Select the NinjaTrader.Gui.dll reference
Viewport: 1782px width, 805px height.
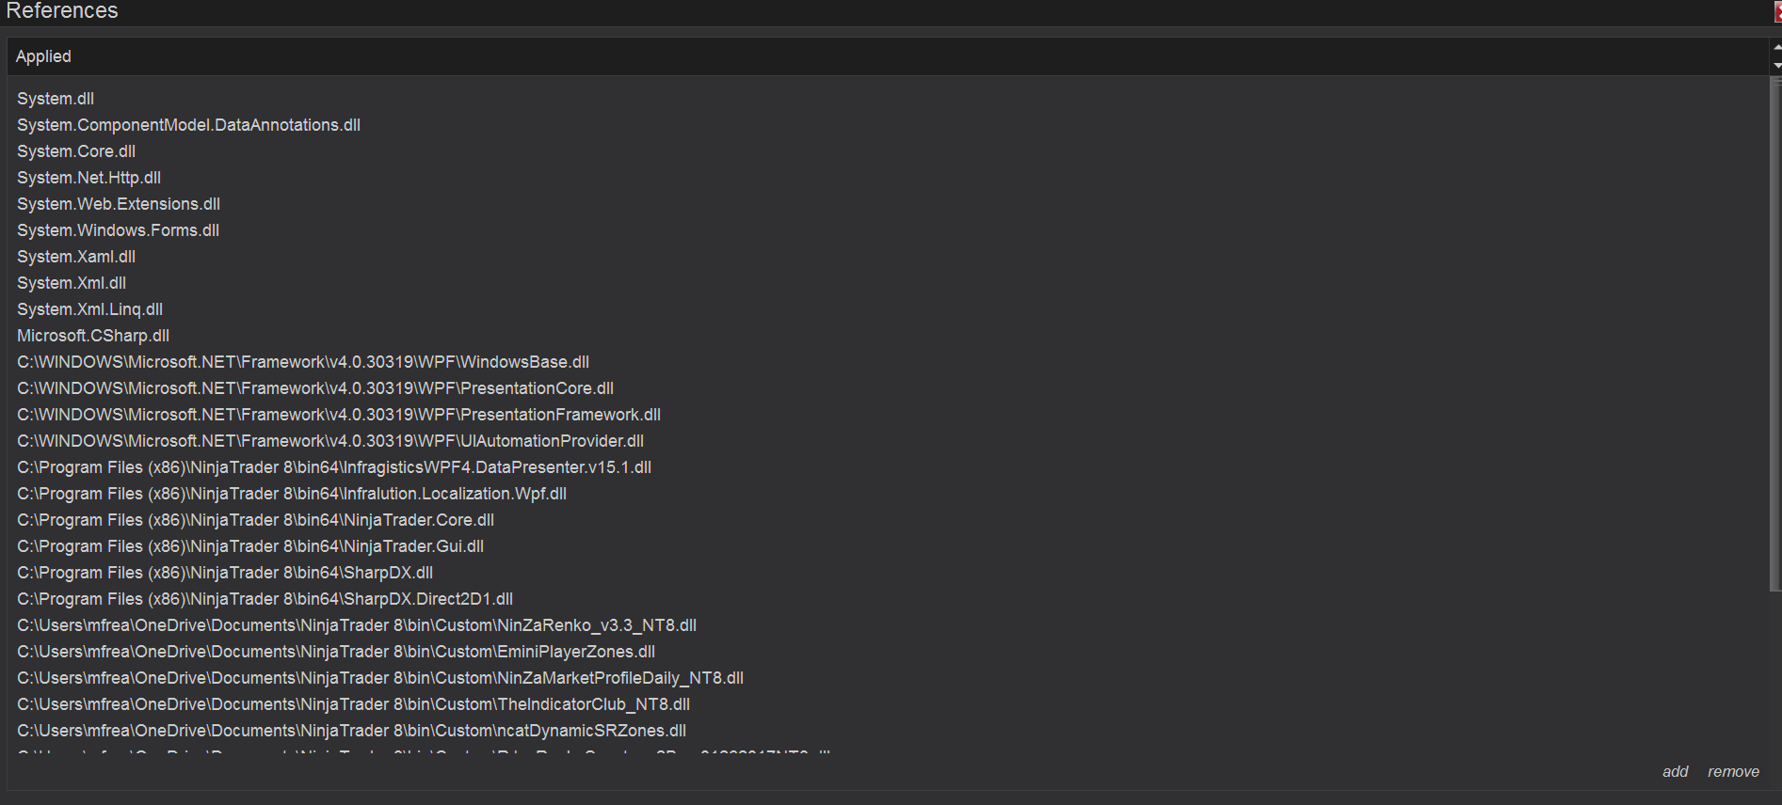tap(250, 546)
